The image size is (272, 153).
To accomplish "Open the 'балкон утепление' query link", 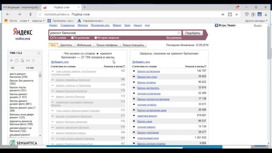I will coord(148,133).
